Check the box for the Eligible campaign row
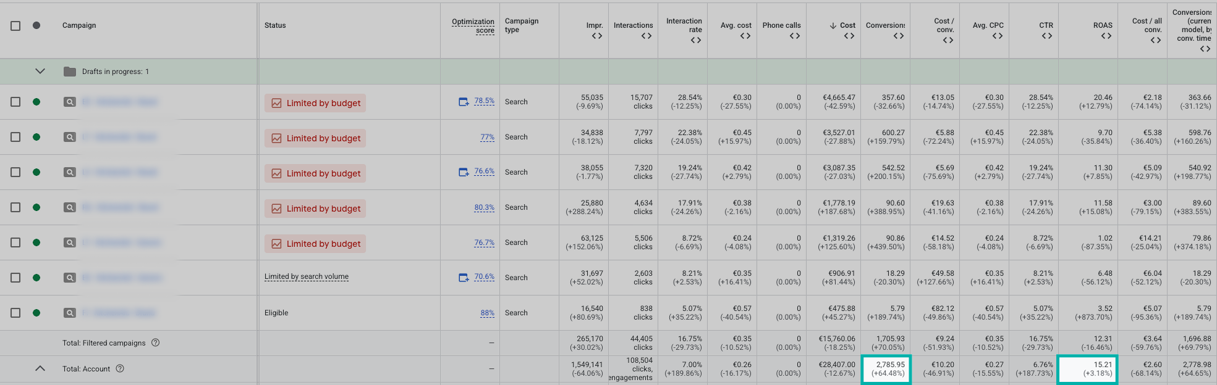Viewport: 1217px width, 385px height. 15,313
